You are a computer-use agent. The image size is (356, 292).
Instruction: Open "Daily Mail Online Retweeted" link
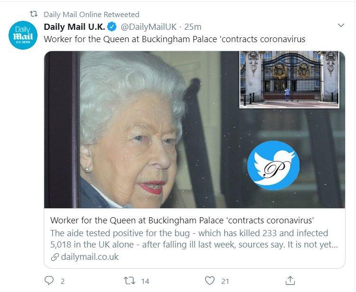click(91, 14)
